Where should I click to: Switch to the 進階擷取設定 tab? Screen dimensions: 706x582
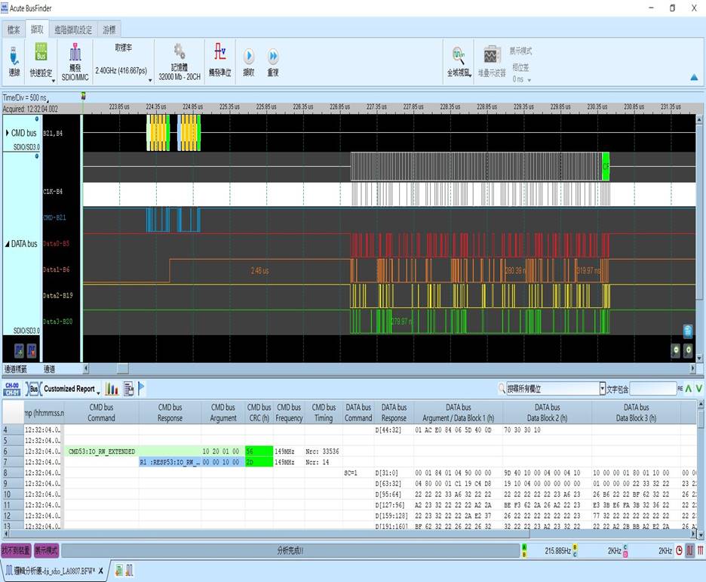tap(72, 30)
